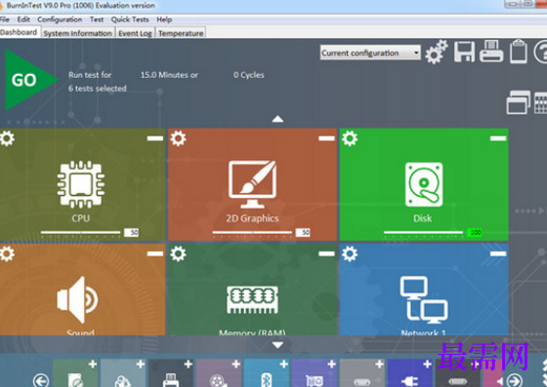Click the "0 Cycles" text
Screen dimensions: 547x387
pos(249,75)
